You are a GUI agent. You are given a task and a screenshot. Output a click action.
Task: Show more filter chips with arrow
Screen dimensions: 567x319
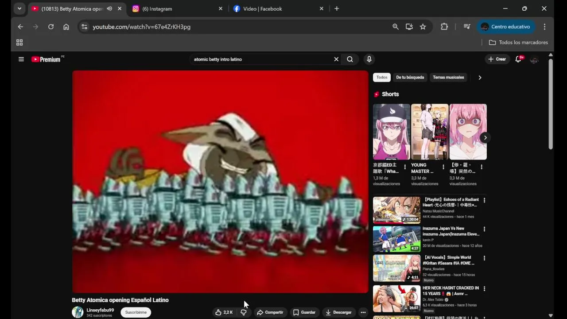click(x=480, y=78)
